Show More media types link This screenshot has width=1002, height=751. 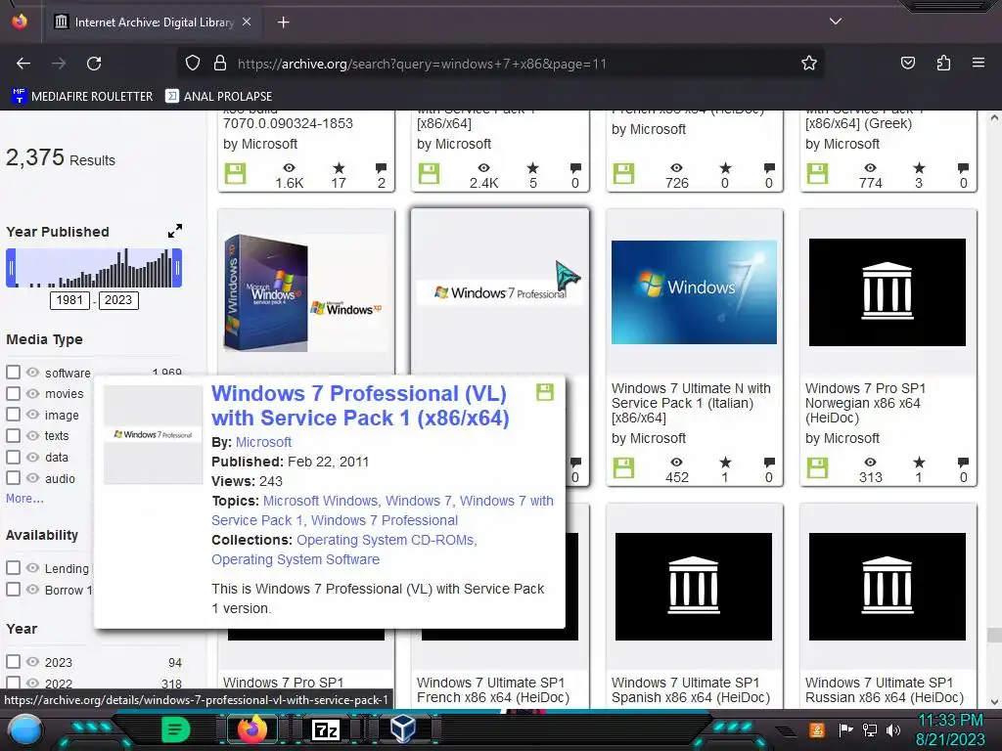pos(24,499)
